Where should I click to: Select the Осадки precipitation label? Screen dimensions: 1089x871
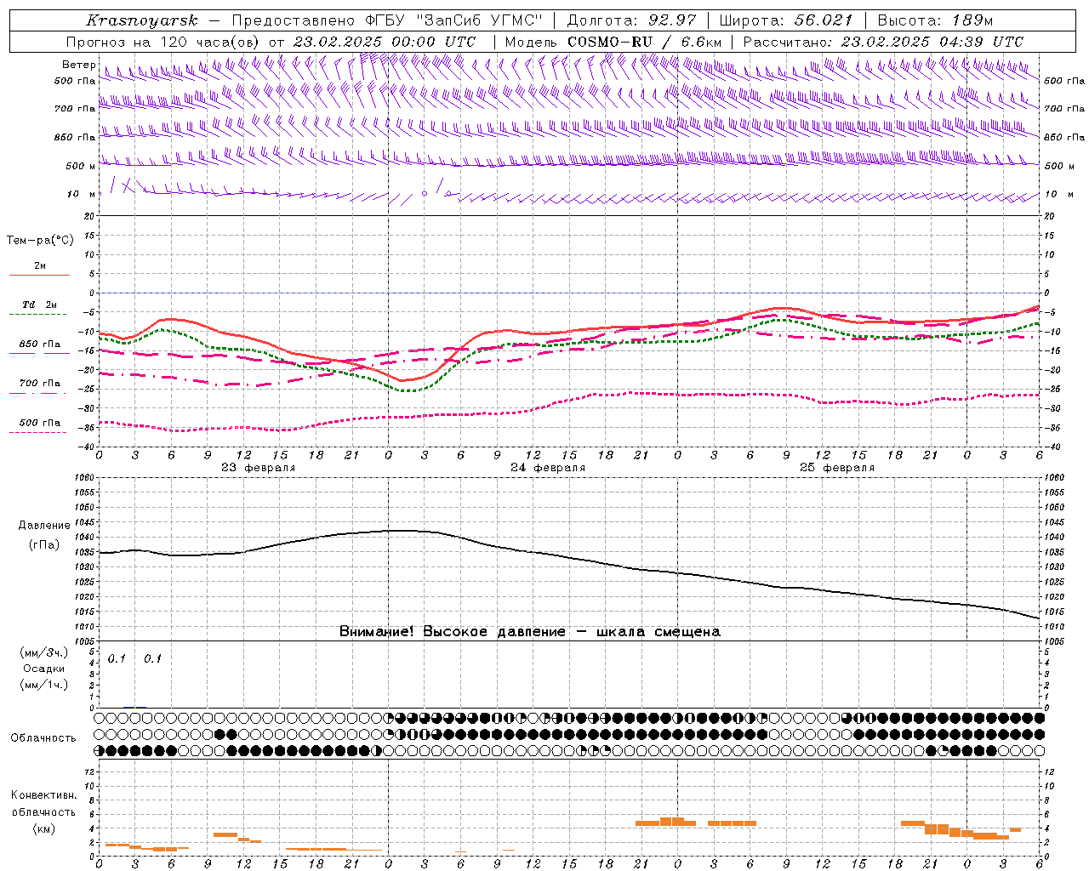coord(44,669)
